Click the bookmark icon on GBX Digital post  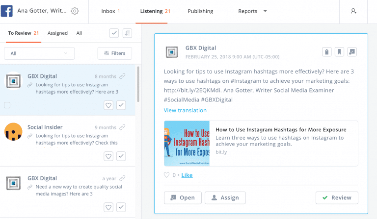tap(339, 52)
